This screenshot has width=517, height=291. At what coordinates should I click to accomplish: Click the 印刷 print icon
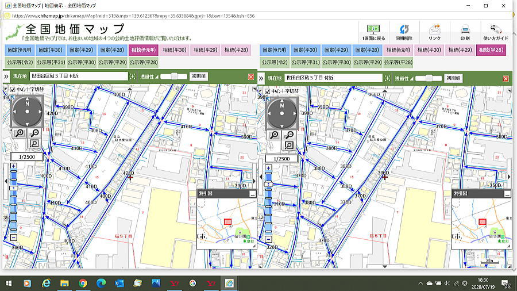point(465,32)
